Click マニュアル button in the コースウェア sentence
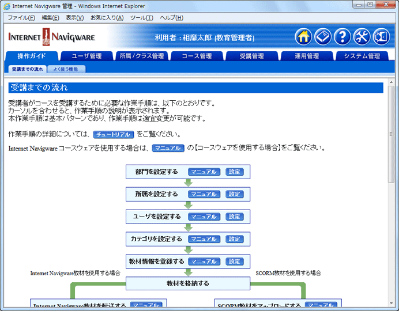 coord(168,148)
